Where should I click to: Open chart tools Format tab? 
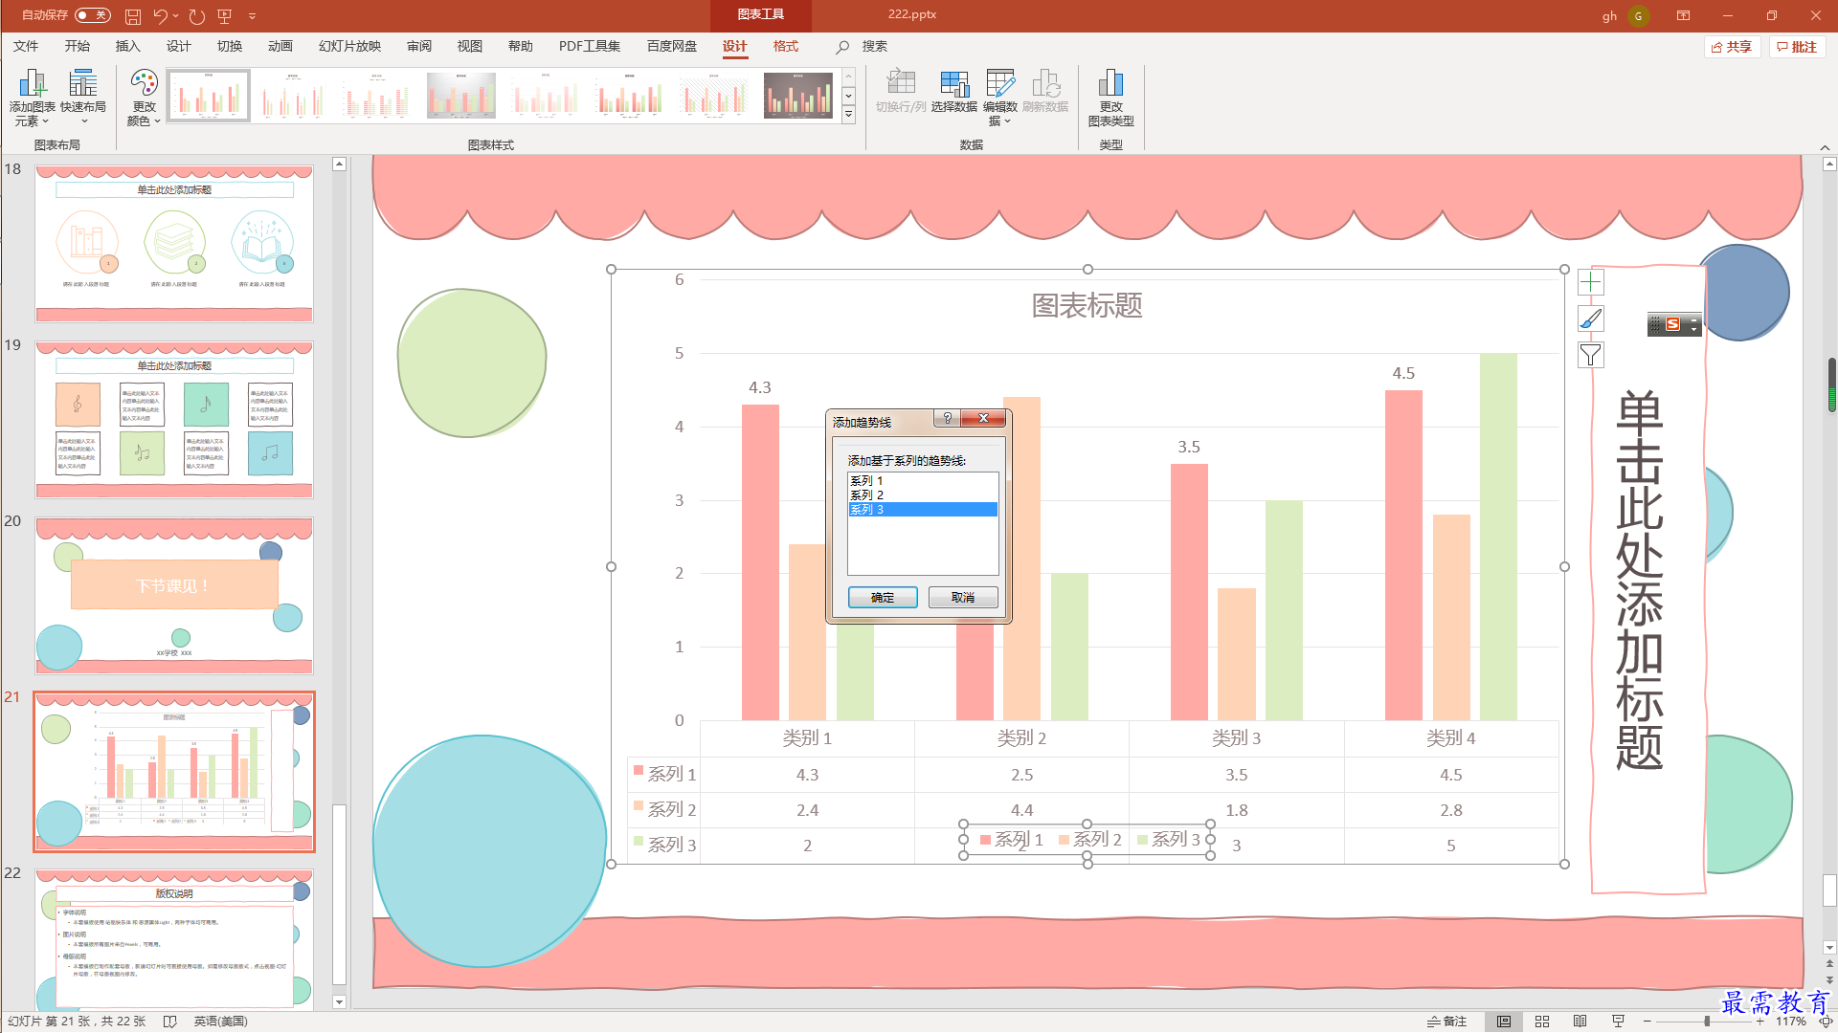point(786,46)
